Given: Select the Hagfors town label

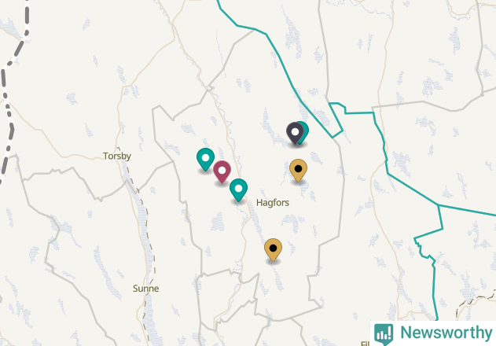Looking at the screenshot, I should 273,203.
